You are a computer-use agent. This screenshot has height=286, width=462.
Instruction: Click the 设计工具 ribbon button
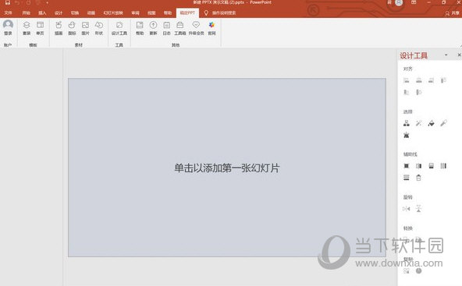pos(119,28)
